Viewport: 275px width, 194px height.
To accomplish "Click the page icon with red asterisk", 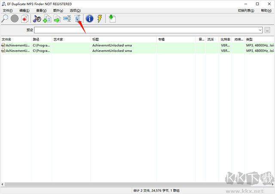I will point(25,19).
